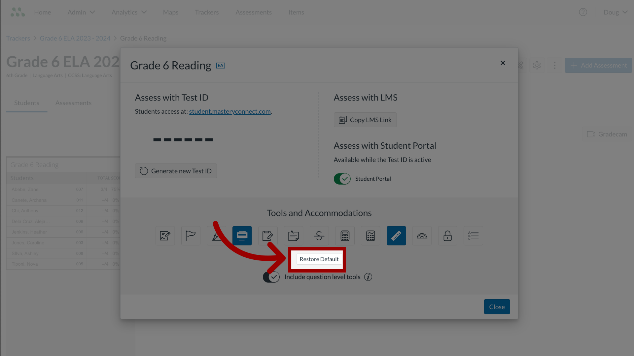The width and height of the screenshot is (634, 356).
Task: Open Trackers in the navigation bar
Action: (207, 12)
